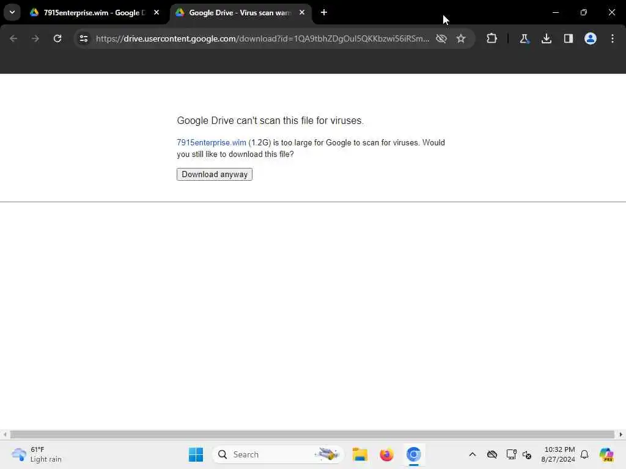Switch to the 7915enterprise.wim Google Drive tab
Screen dimensions: 626x469
tap(95, 12)
